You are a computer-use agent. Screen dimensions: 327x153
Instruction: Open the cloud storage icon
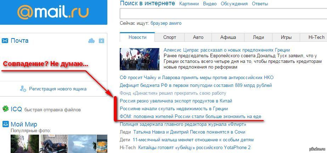pos(91,41)
